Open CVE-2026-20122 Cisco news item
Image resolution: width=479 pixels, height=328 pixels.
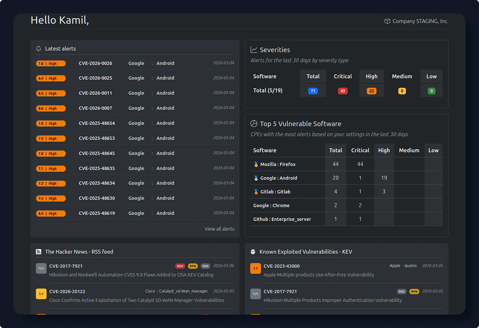(67, 292)
